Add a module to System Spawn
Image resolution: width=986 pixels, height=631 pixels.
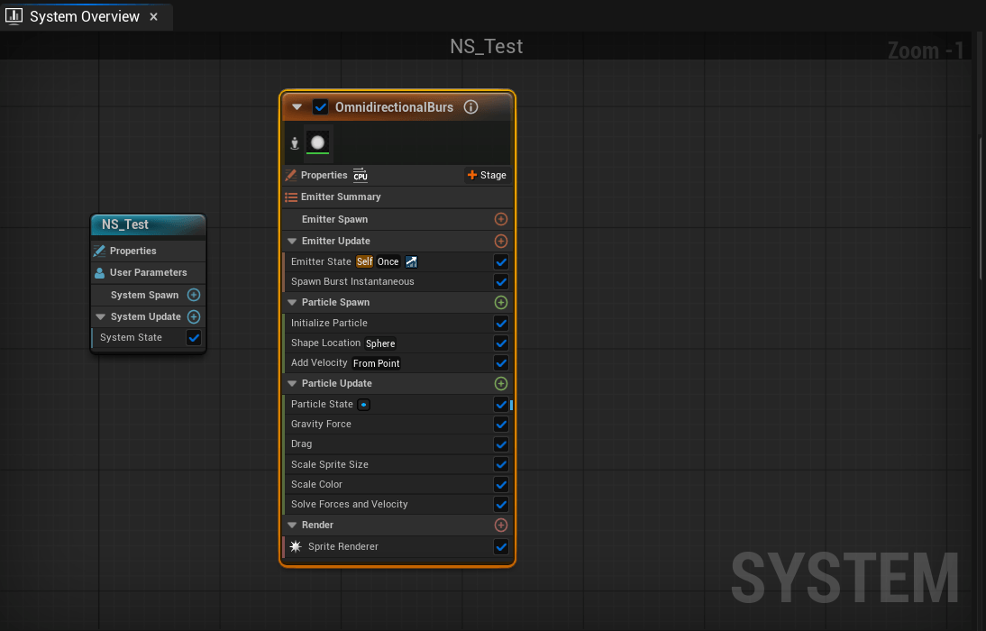pos(194,295)
